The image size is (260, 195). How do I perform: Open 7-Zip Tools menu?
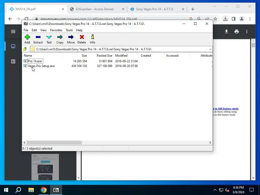(x=69, y=30)
